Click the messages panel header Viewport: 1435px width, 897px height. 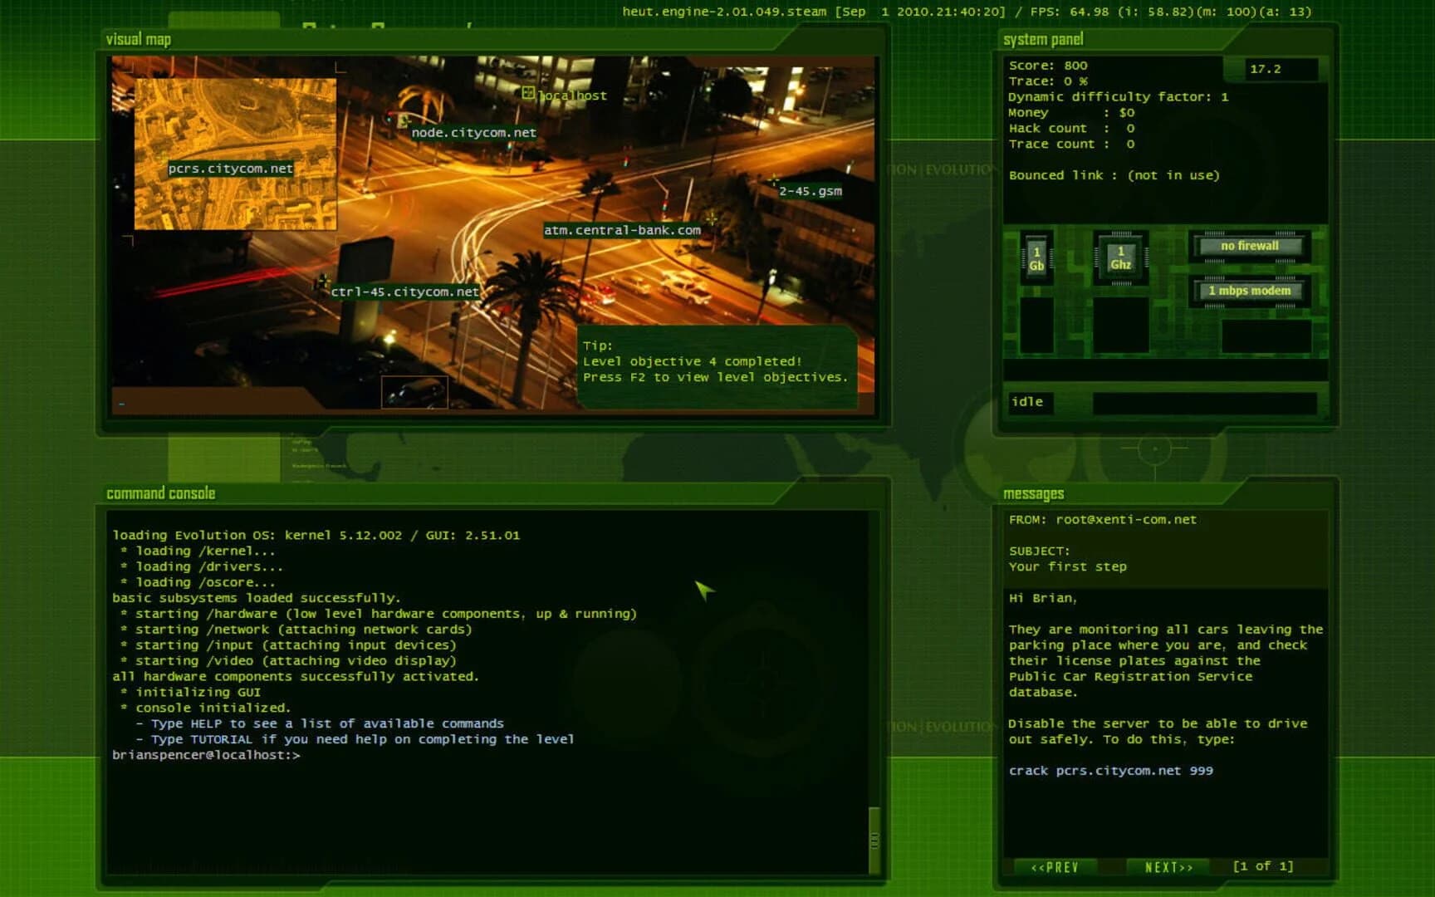pyautogui.click(x=1032, y=493)
